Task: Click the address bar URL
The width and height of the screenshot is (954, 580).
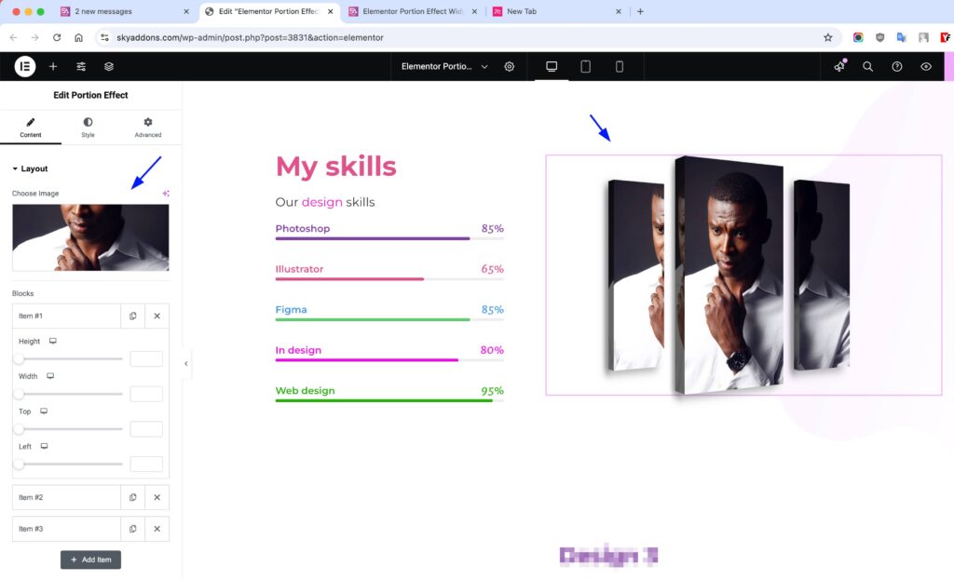Action: (250, 37)
